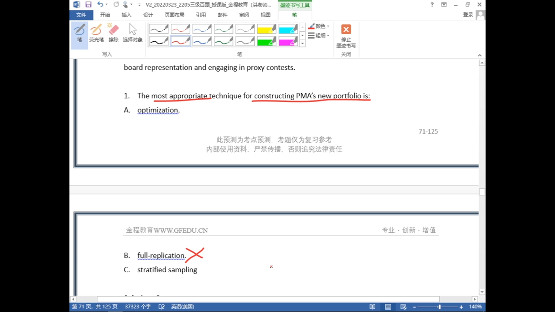This screenshot has width=555, height=312.
Task: Choose the red thin pen, top row
Action: pyautogui.click(x=181, y=28)
